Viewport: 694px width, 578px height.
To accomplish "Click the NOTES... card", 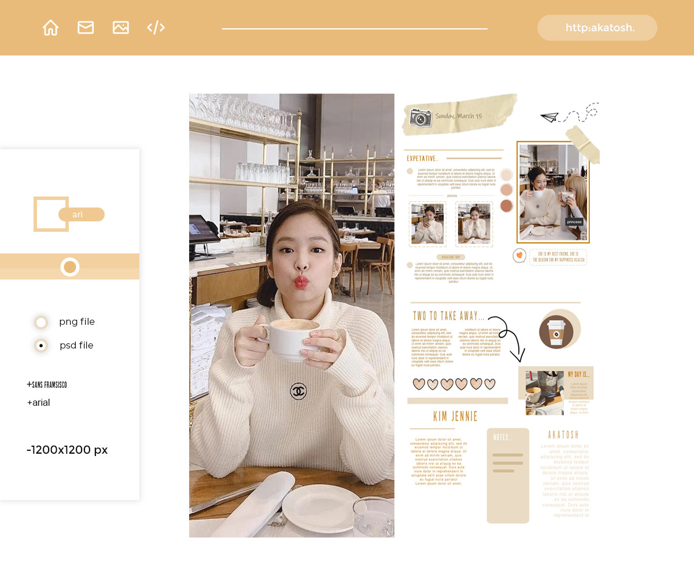I will 508,476.
